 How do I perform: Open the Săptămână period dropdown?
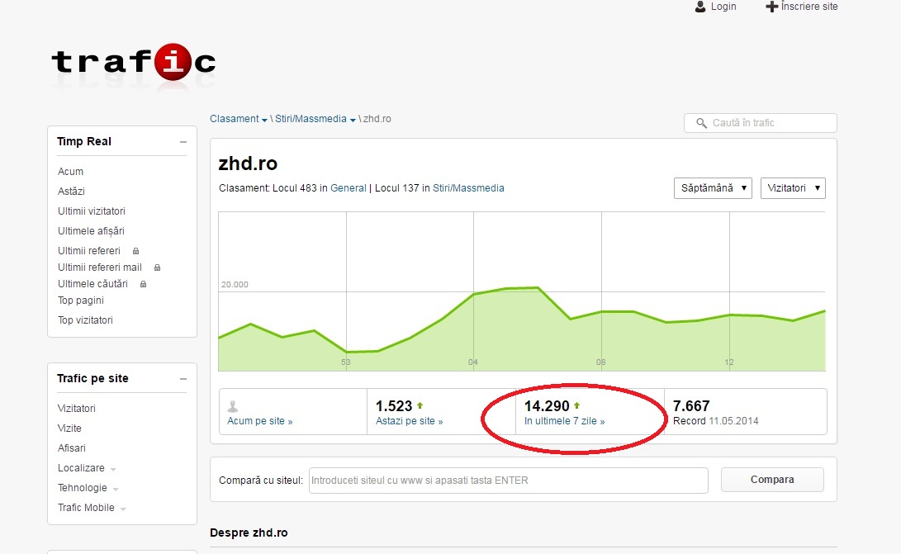click(x=712, y=188)
